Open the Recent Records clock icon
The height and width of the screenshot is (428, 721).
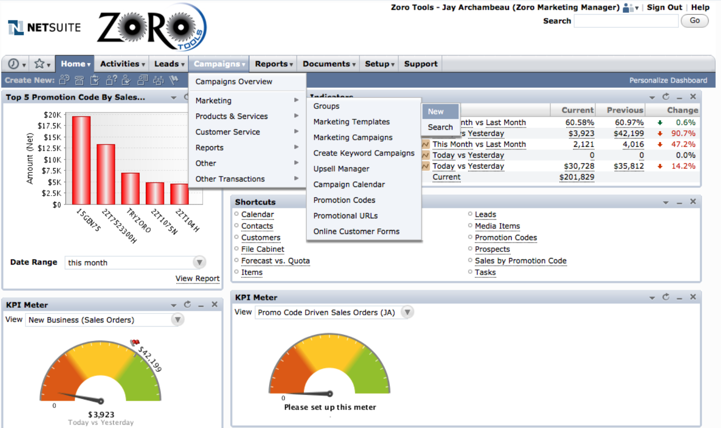pyautogui.click(x=14, y=64)
